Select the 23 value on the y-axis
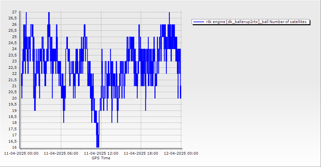 tap(14, 61)
